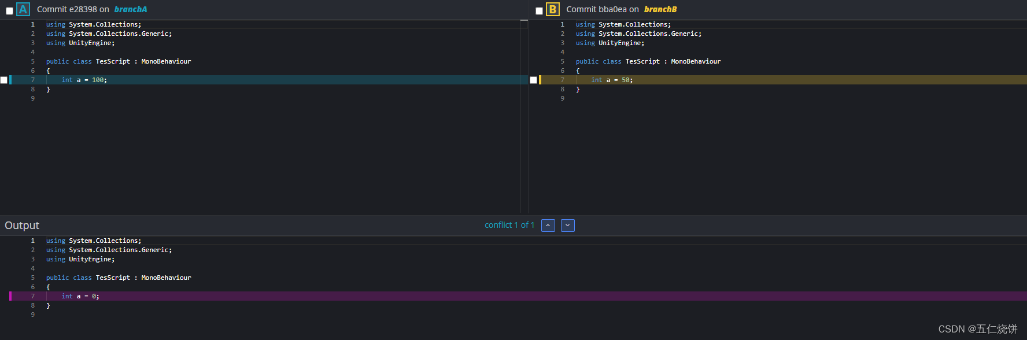The width and height of the screenshot is (1027, 340).
Task: Click the branchB label in the right header
Action: coord(660,9)
